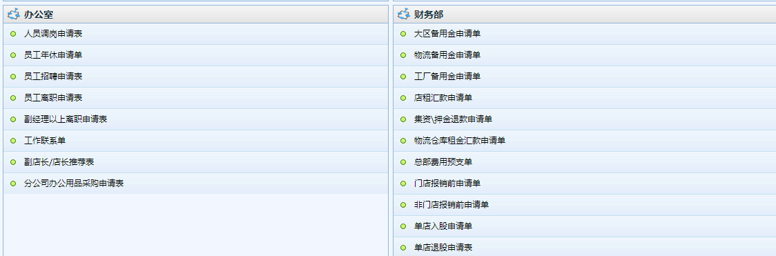This screenshot has width=776, height=256.
Task: Click the green bullet beside 员工年休申请单
Action: coord(13,55)
